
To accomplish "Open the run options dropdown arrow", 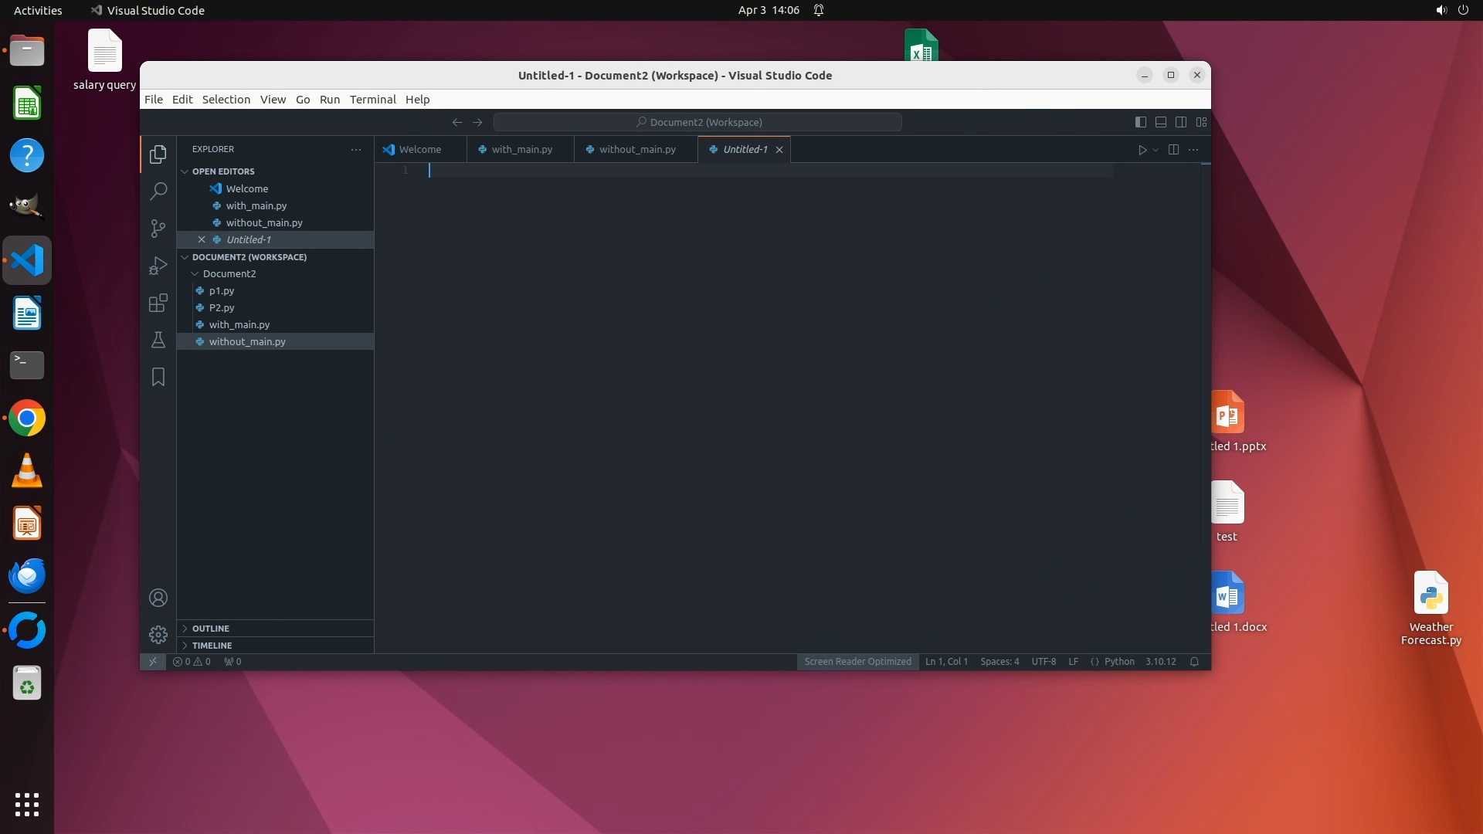I will pyautogui.click(x=1156, y=150).
